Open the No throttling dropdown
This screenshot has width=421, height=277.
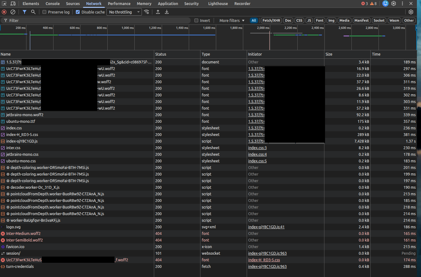coord(124,12)
